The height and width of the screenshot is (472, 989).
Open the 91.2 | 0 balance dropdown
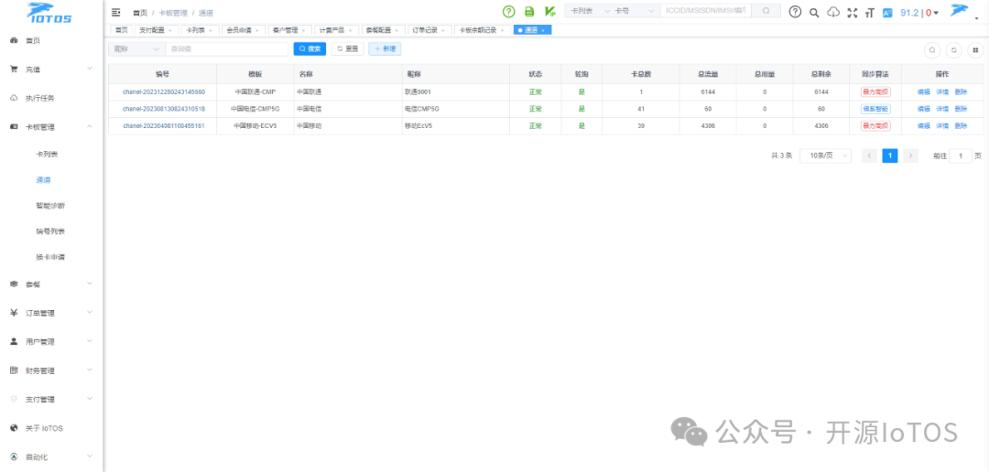[919, 12]
